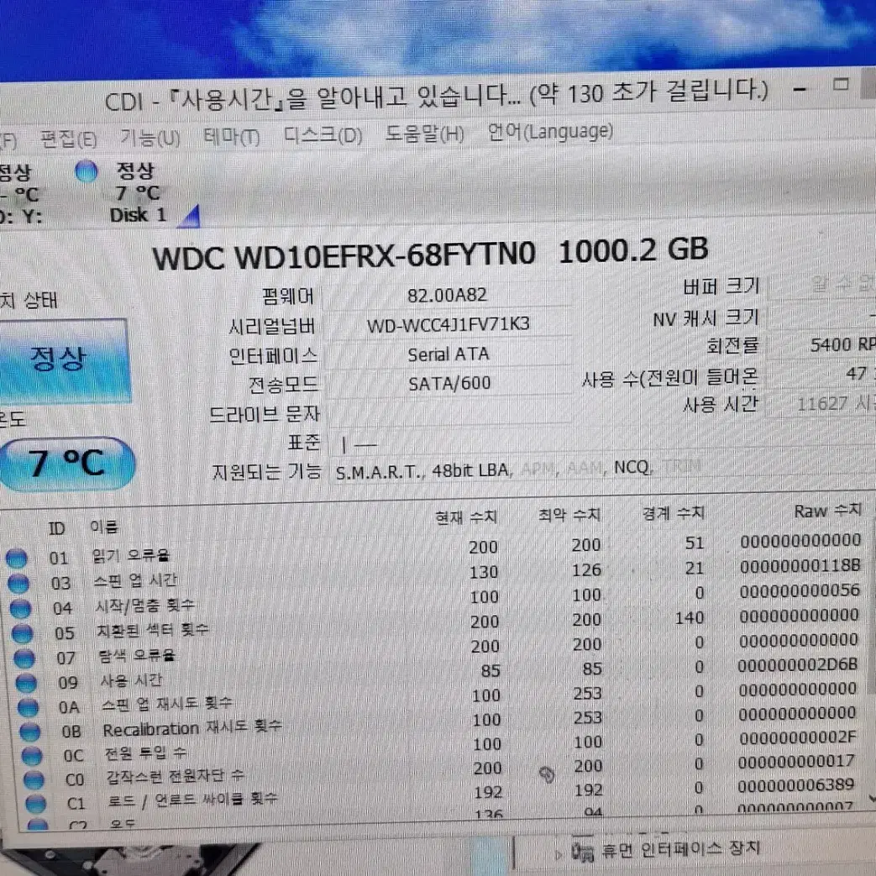The image size is (876, 876).
Task: Click the 정상 health status button
Action: (x=62, y=360)
